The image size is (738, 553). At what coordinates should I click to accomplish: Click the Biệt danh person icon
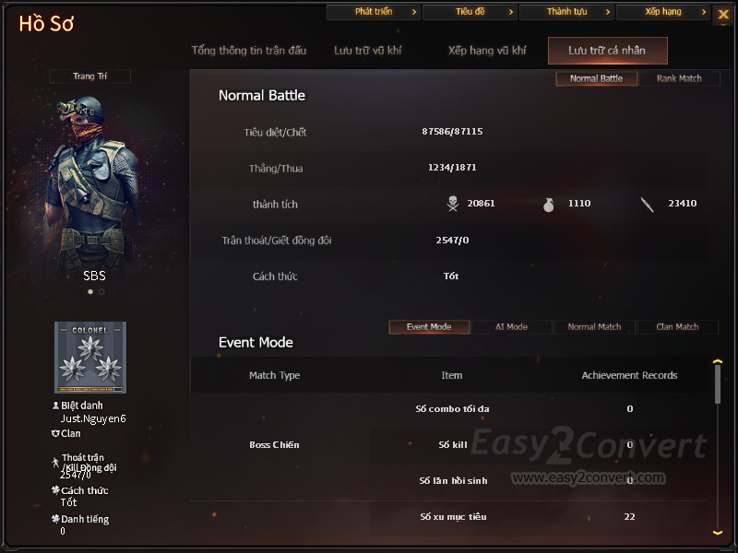coord(55,406)
